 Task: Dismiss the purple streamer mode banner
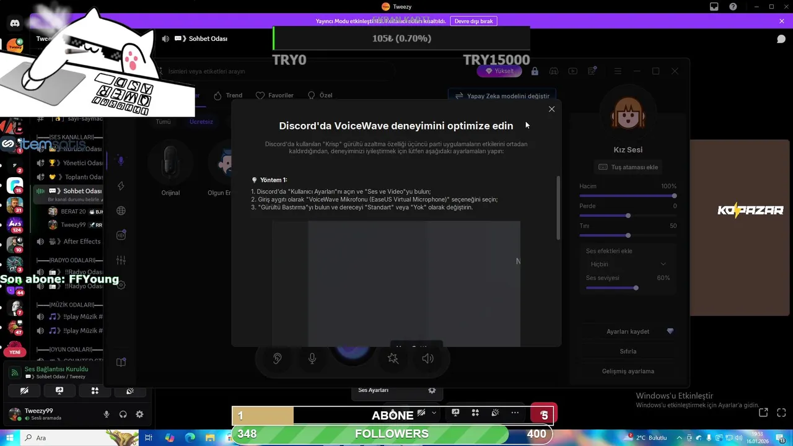click(782, 21)
